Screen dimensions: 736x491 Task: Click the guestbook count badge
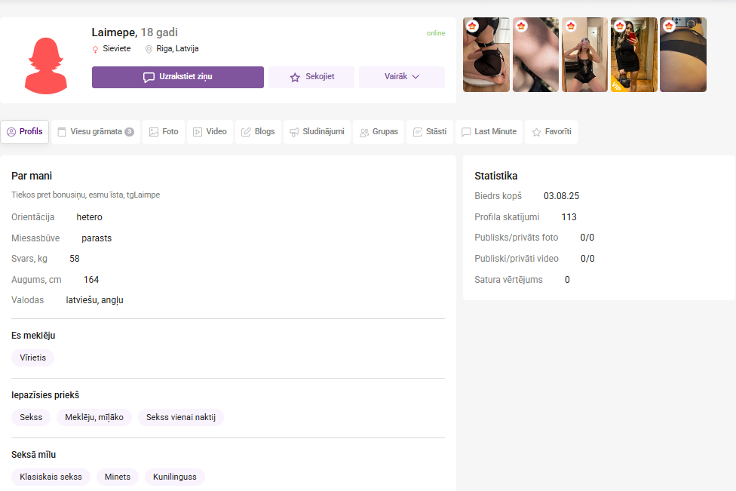(x=130, y=132)
